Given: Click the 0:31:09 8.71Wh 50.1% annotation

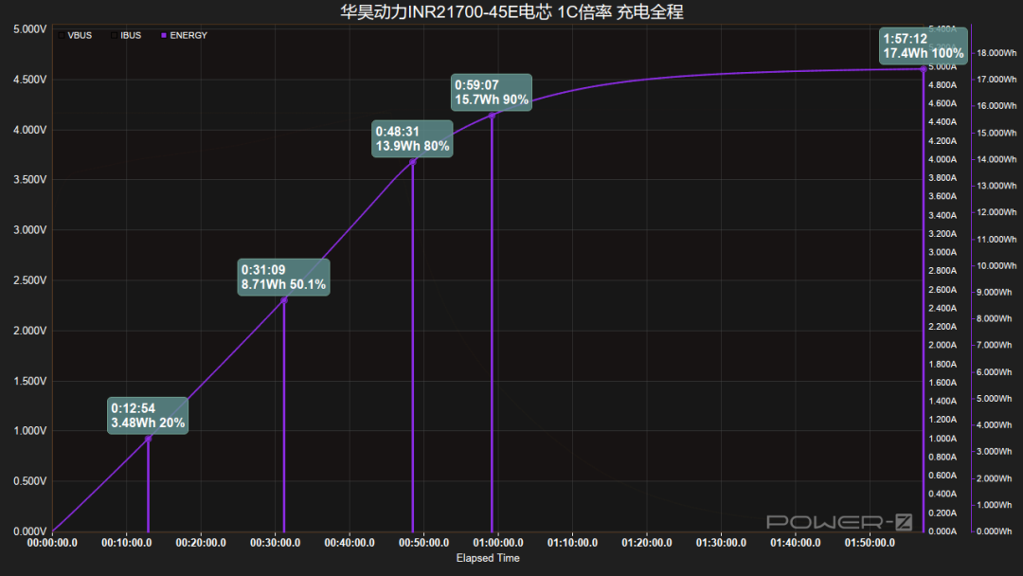Looking at the screenshot, I should 283,278.
